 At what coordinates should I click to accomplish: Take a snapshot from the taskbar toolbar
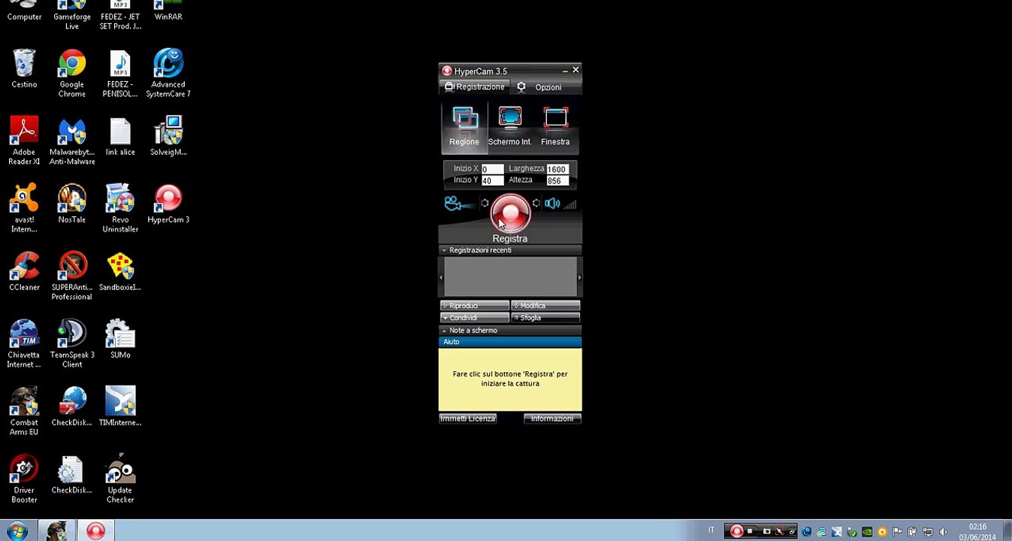766,531
